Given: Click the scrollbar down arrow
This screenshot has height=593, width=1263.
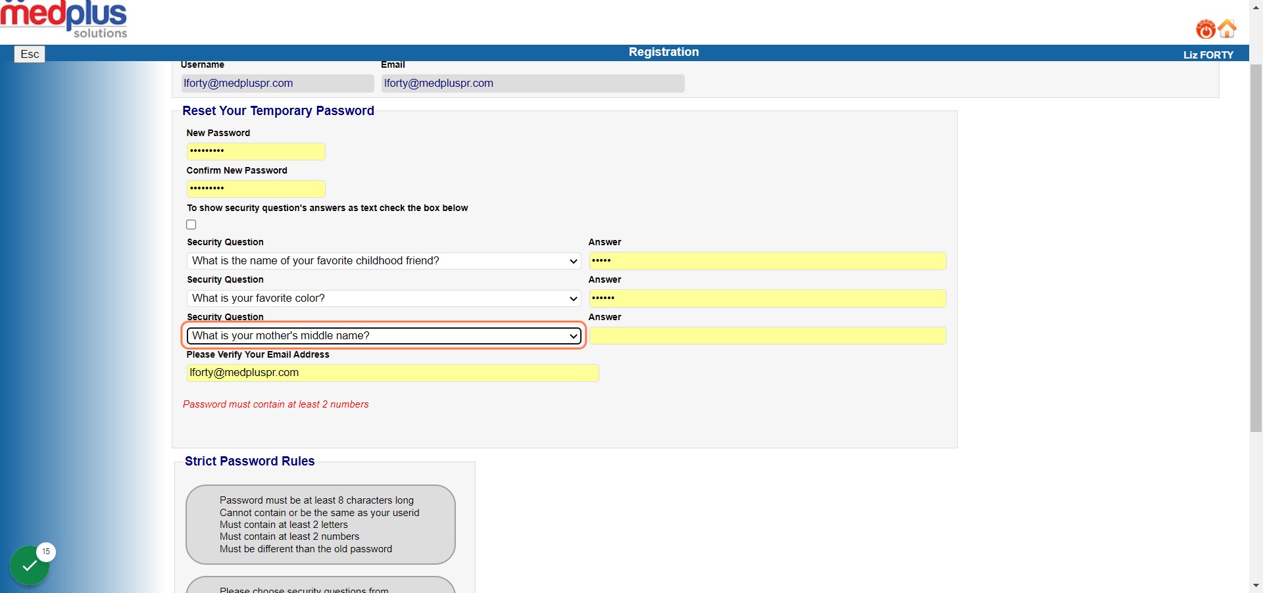Looking at the screenshot, I should 1256,585.
